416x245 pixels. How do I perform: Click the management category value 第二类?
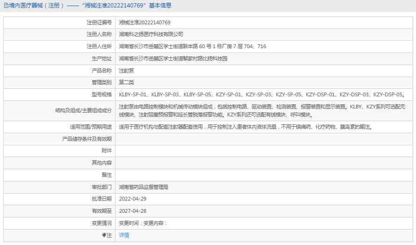pos(126,82)
